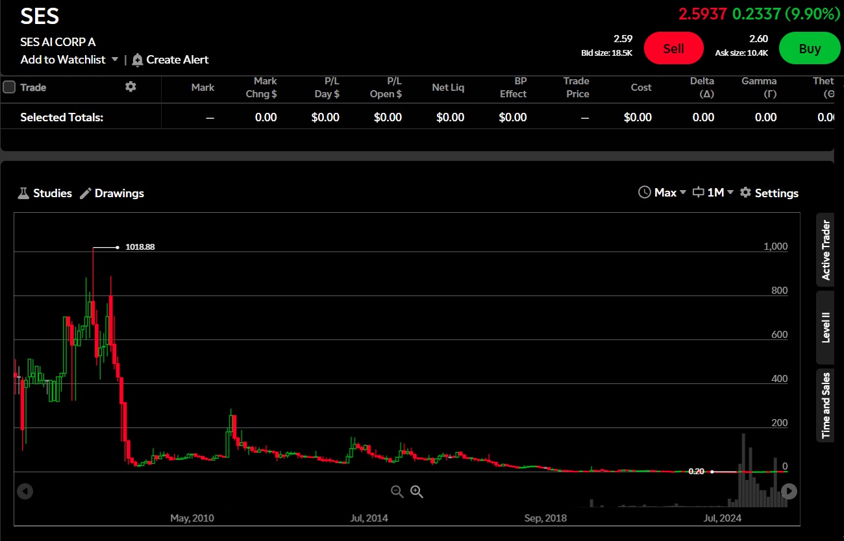This screenshot has width=844, height=541.
Task: Click the Mark Chng $ column header
Action: click(261, 88)
